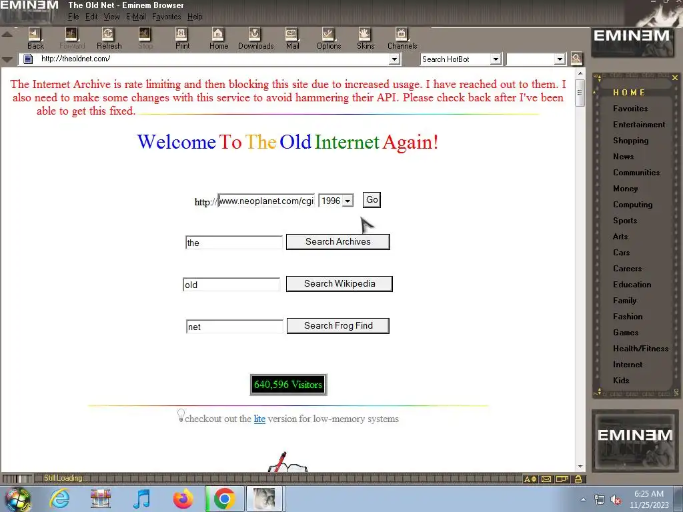Open the Computing channel
The height and width of the screenshot is (512, 683).
632,205
